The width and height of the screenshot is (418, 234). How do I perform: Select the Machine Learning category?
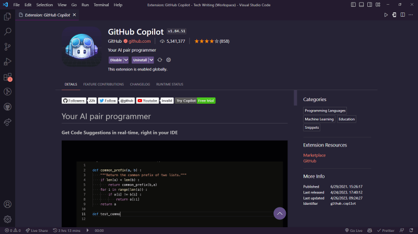coord(319,119)
